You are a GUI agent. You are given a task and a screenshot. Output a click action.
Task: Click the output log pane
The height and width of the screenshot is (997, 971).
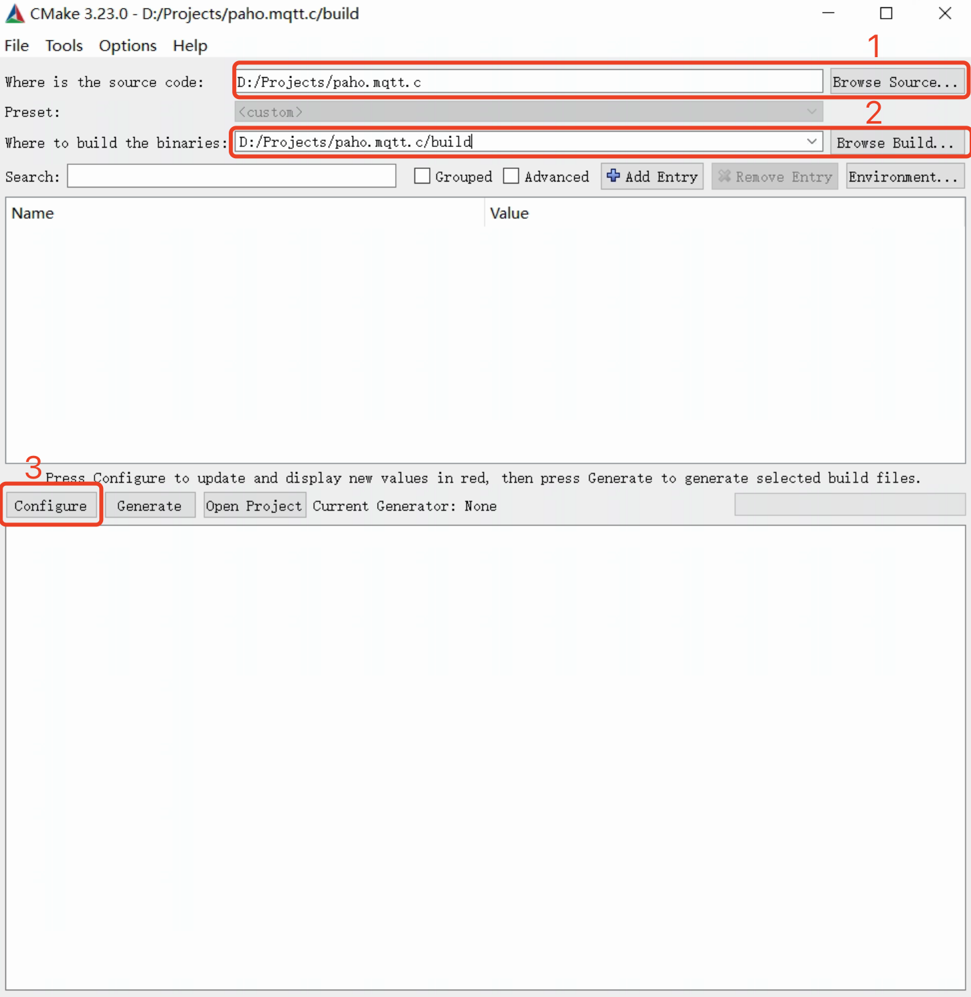(485, 758)
